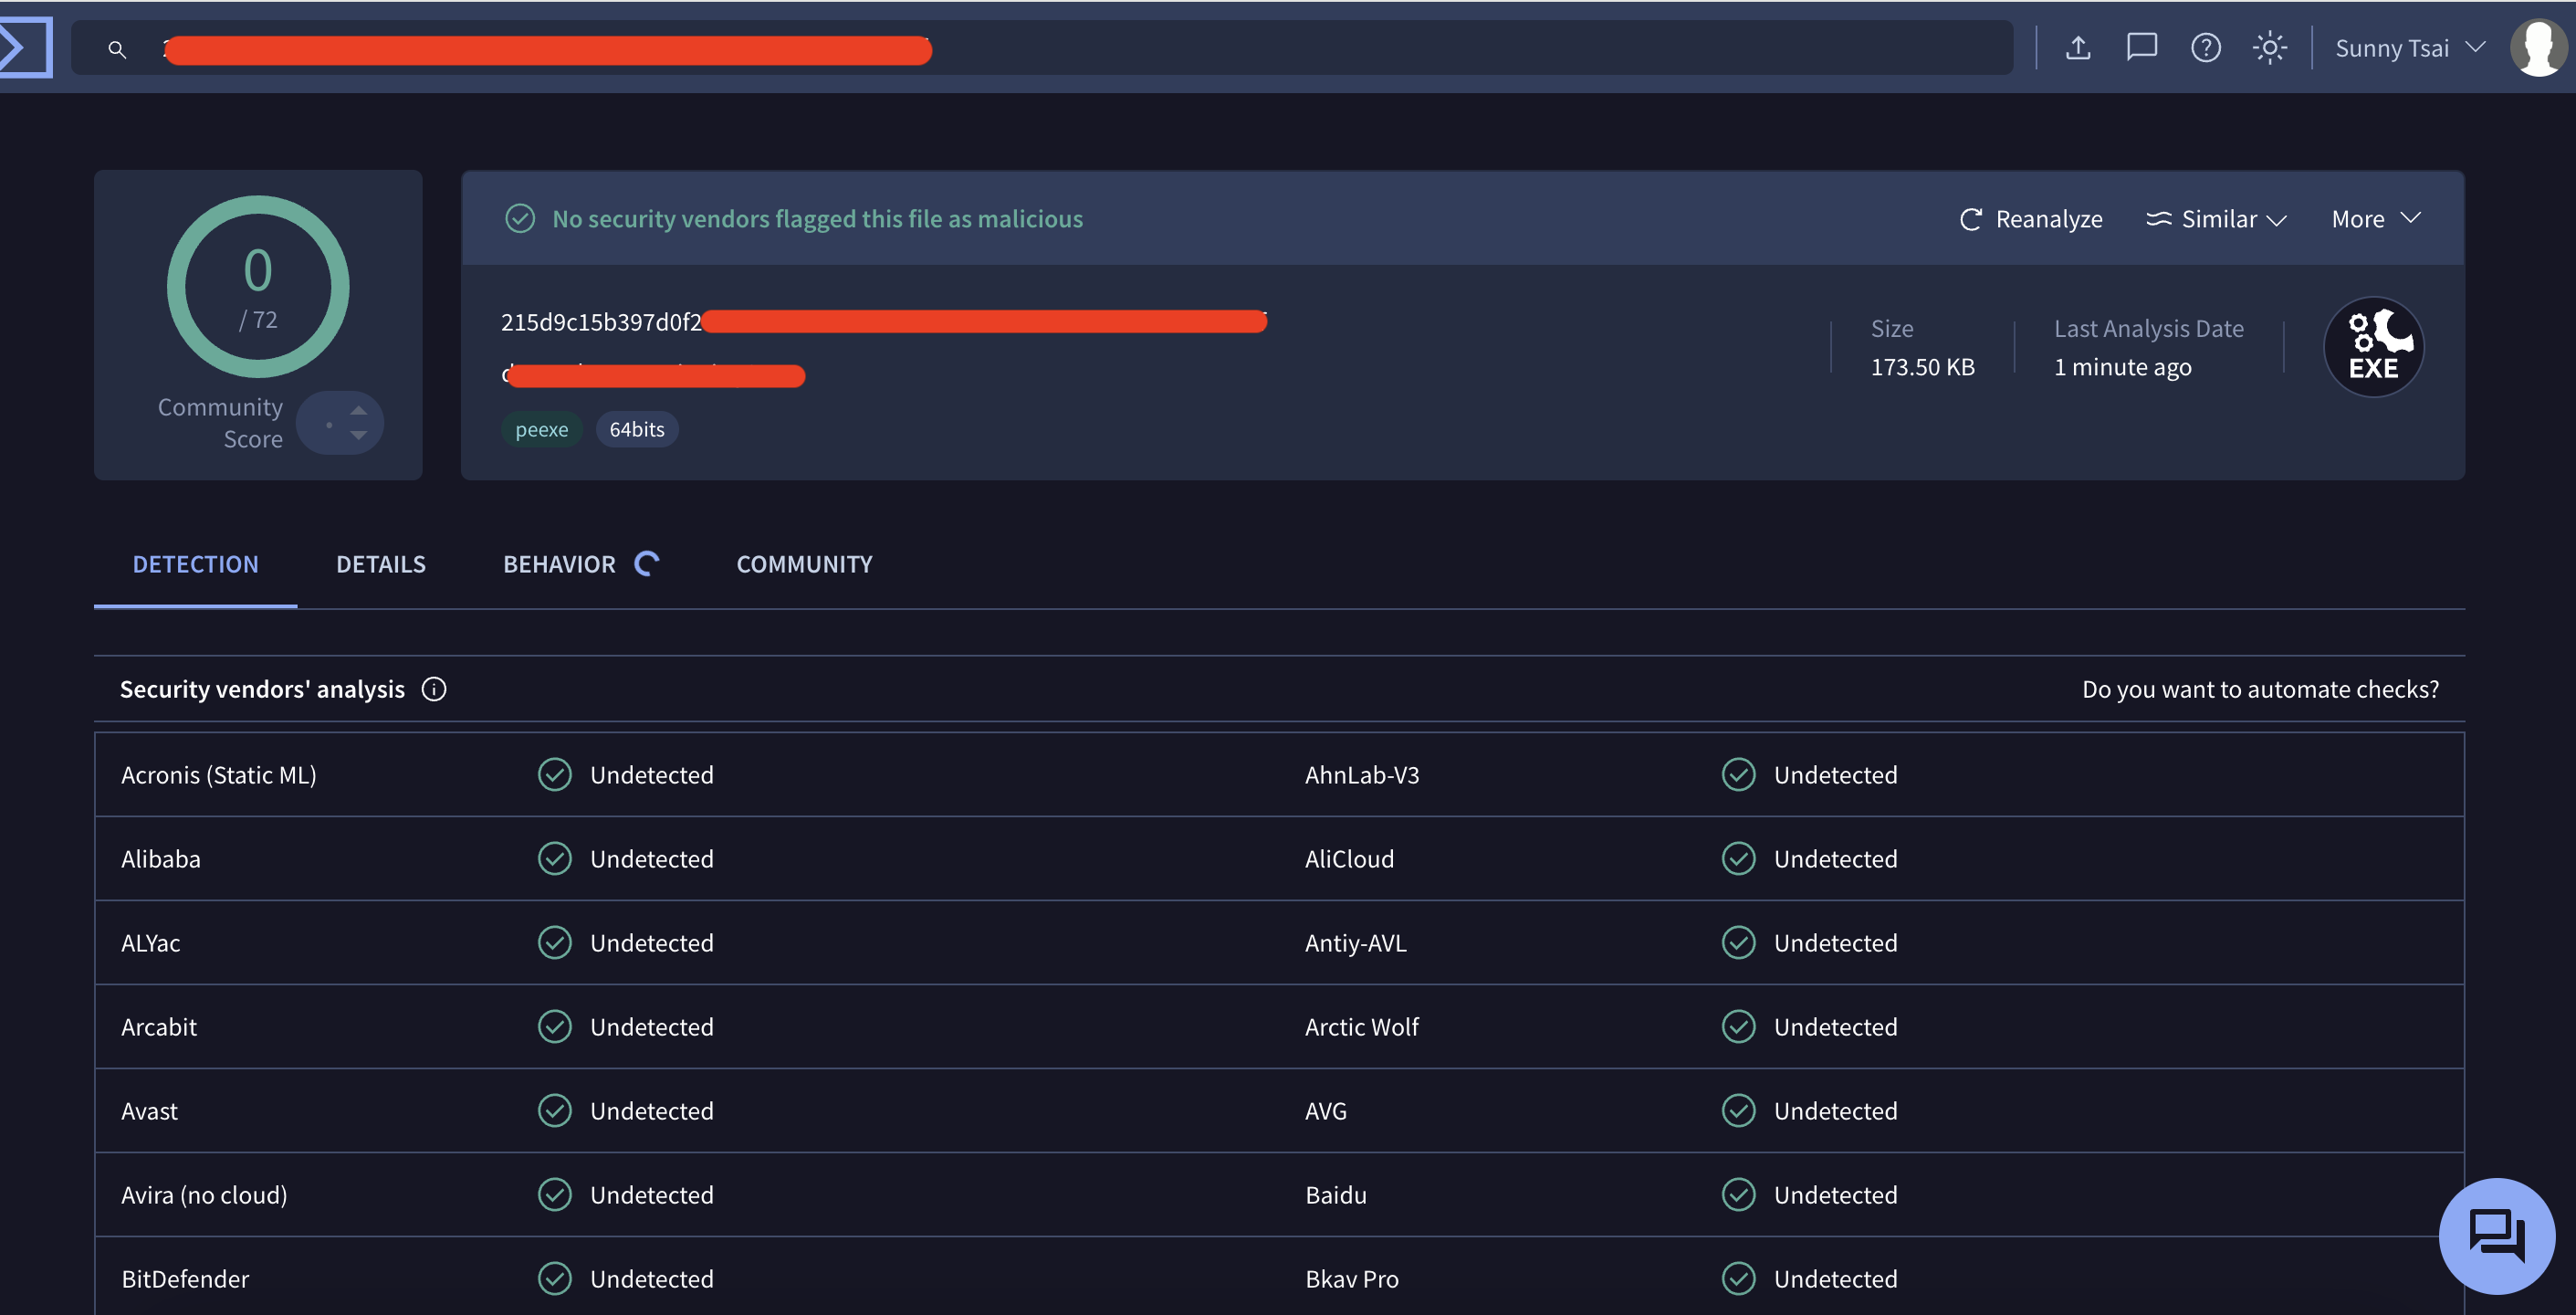This screenshot has height=1315, width=2576.
Task: Vote down on the Community Score
Action: point(359,437)
